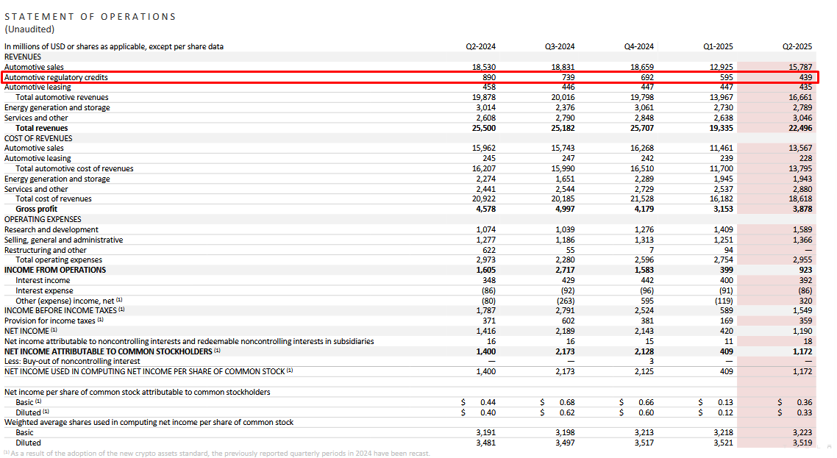Click the 'STATEMENT OF OPERATIONS' heading
This screenshot has height=458, width=837.
coord(90,17)
